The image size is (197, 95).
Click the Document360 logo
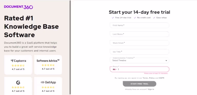[x=18, y=7]
